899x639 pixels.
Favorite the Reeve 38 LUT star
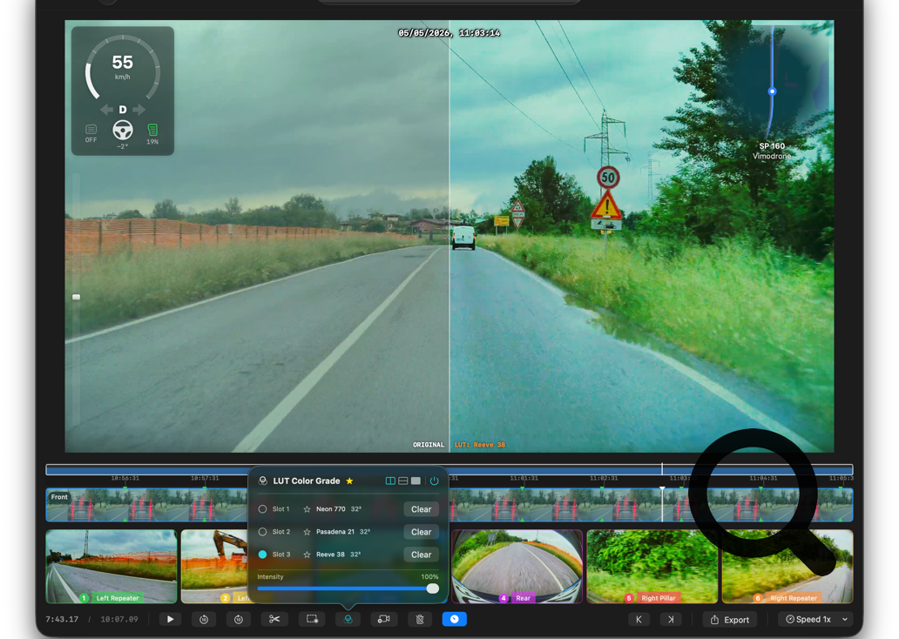307,555
